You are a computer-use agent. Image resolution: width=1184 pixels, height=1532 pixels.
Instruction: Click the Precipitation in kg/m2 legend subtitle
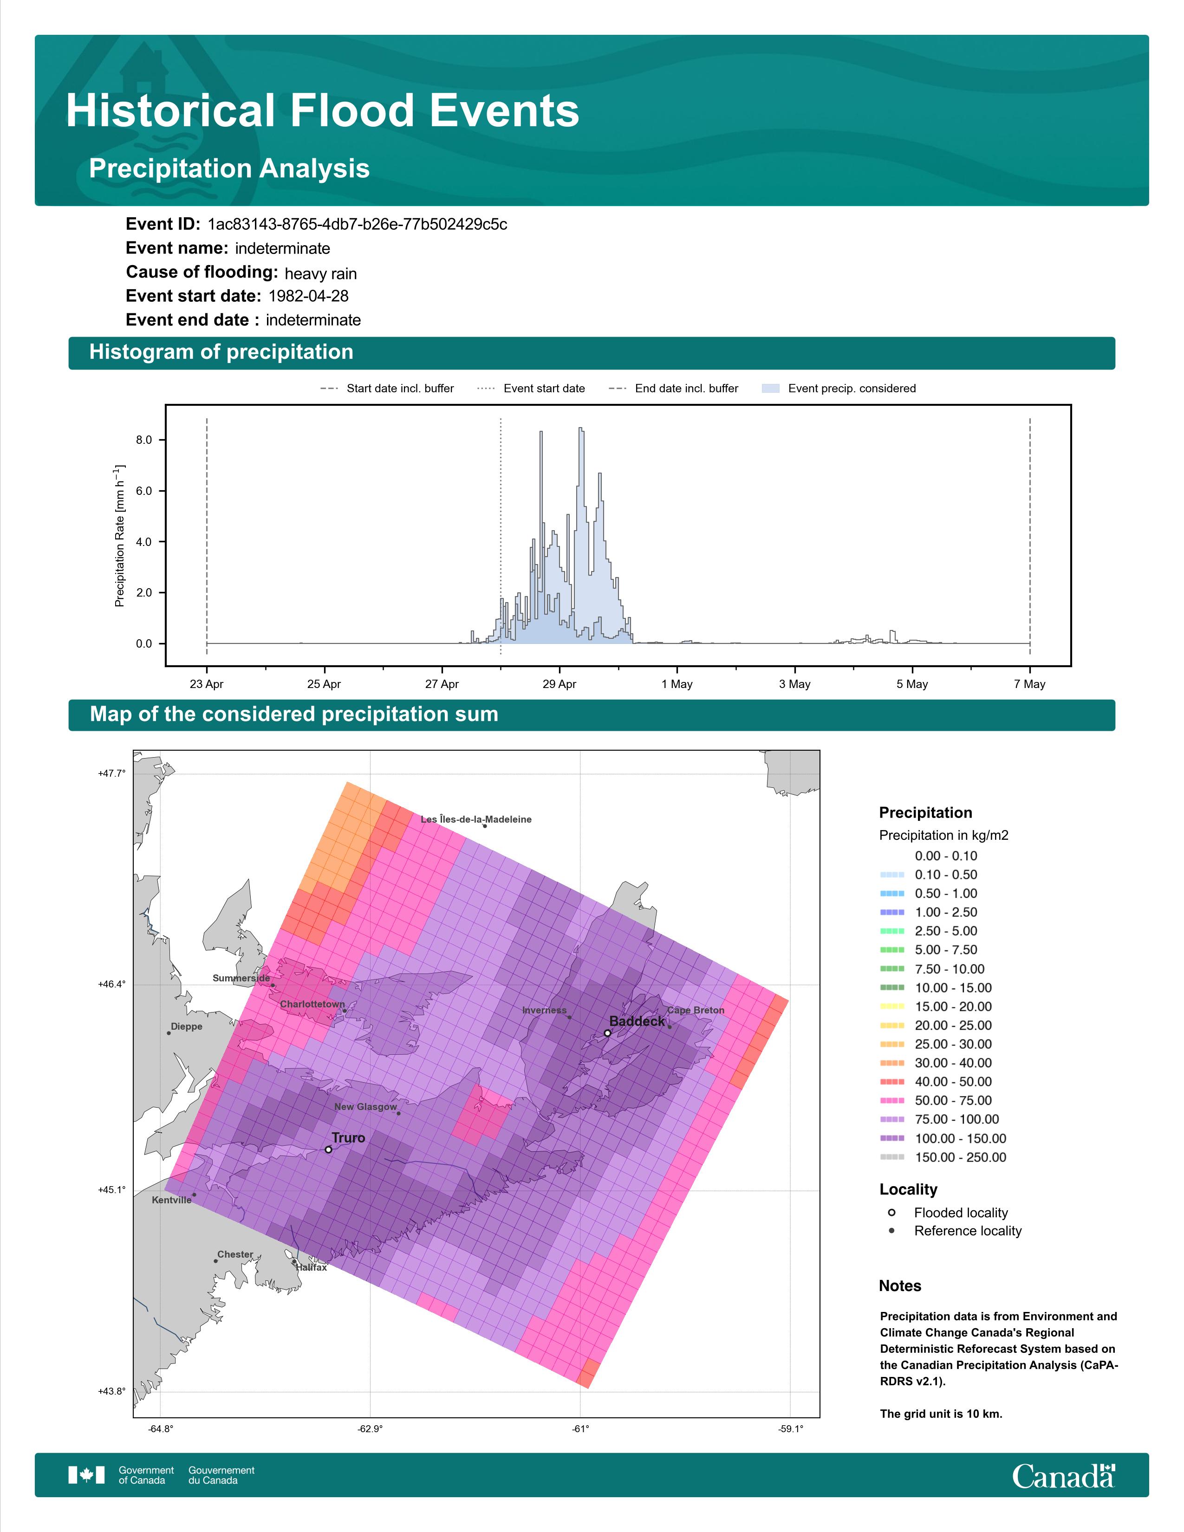click(944, 836)
